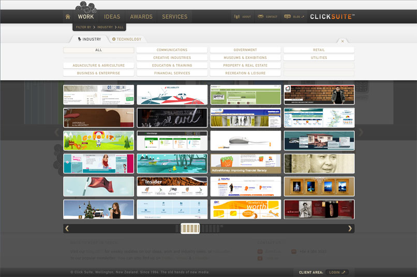The height and width of the screenshot is (277, 417).
Task: Open the orange 'worth' thumbnail
Action: [x=245, y=209]
